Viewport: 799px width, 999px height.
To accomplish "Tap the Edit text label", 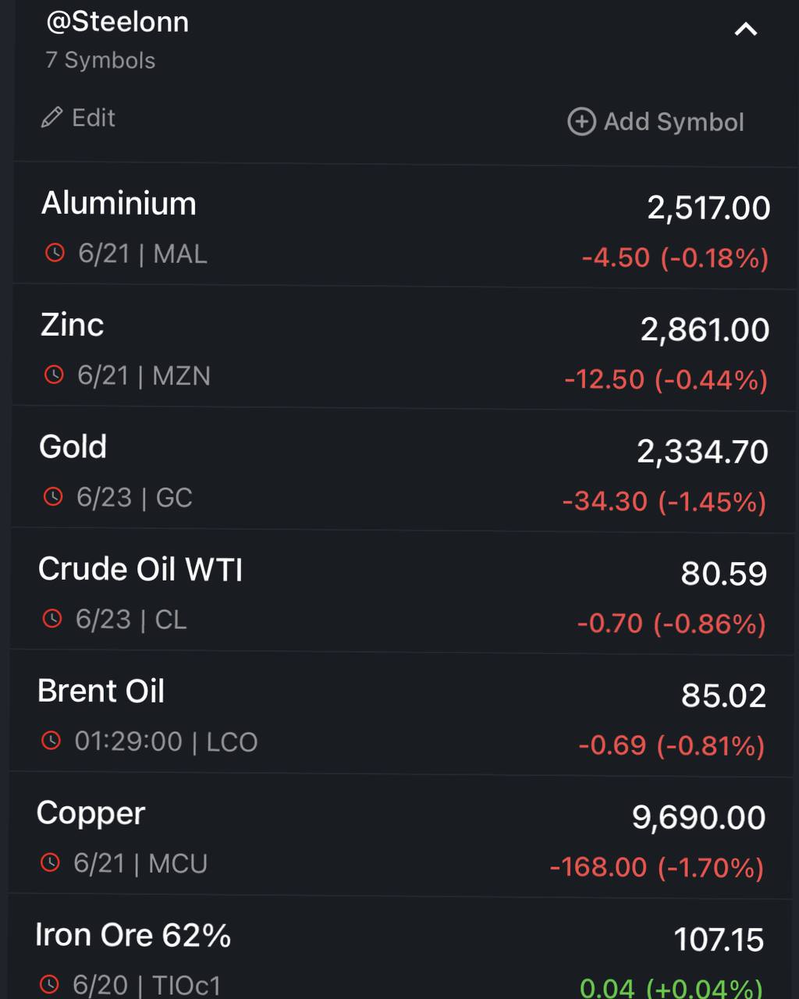I will click(94, 118).
